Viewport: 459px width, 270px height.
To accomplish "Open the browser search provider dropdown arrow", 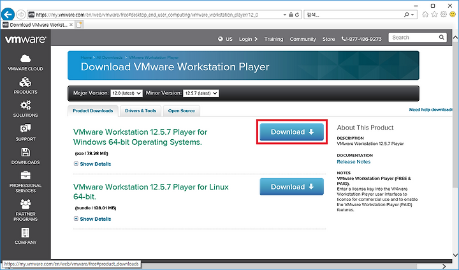I will [412, 15].
